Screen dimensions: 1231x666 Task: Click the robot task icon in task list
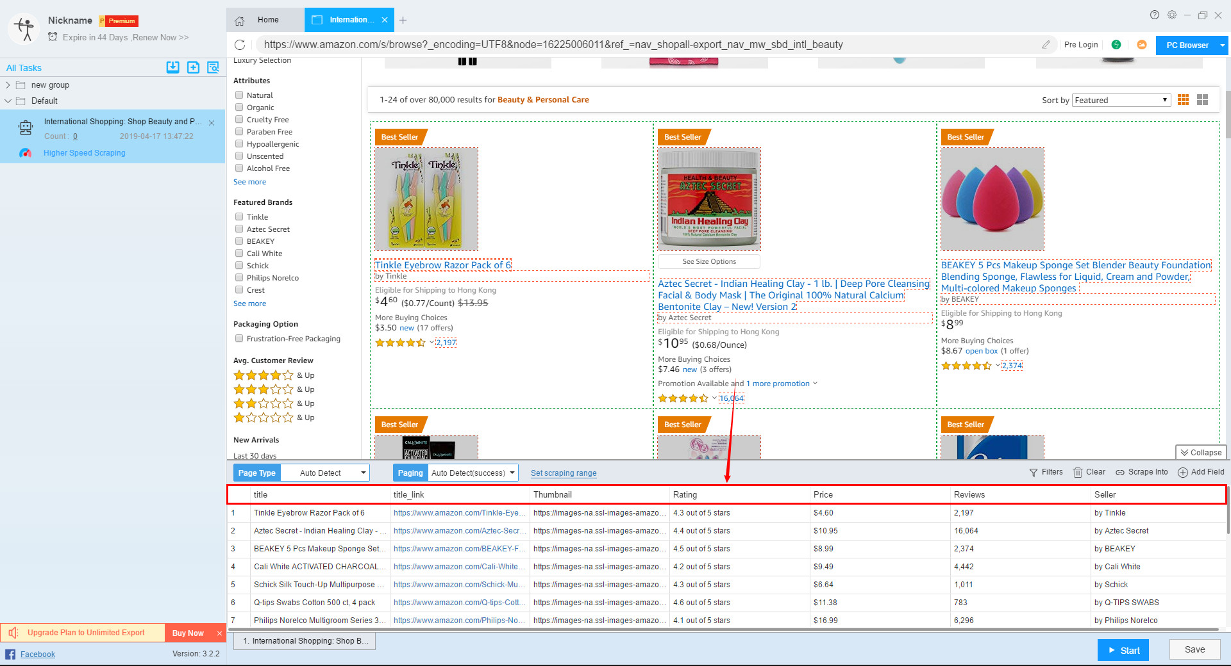click(x=26, y=128)
